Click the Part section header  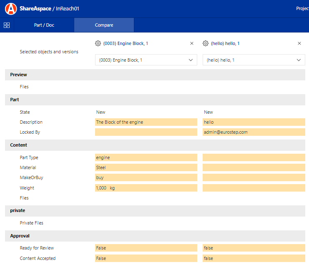point(15,100)
